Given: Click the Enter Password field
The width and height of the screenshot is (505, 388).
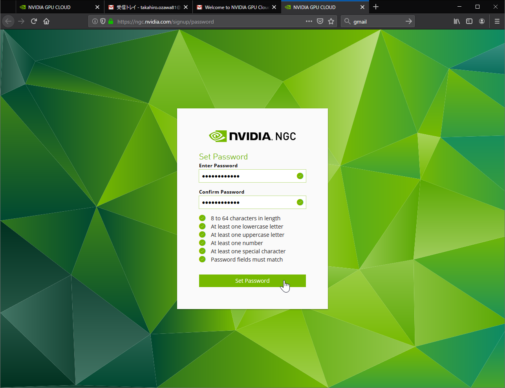Looking at the screenshot, I should click(x=247, y=176).
